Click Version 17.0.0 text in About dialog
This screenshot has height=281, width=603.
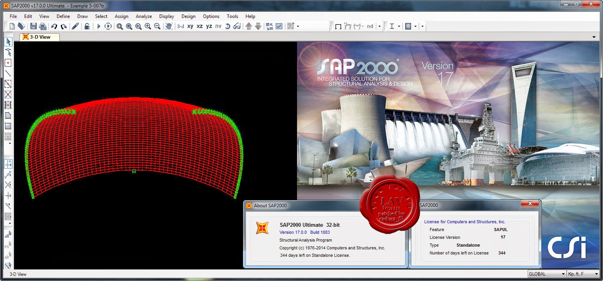[293, 232]
